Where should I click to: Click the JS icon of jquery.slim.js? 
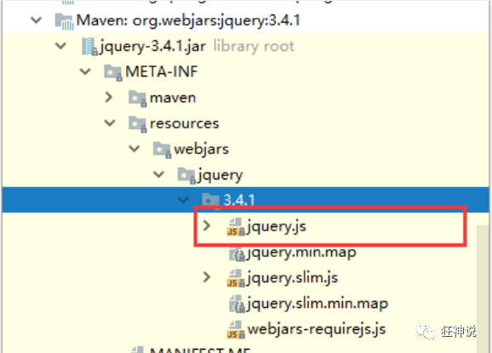(236, 278)
